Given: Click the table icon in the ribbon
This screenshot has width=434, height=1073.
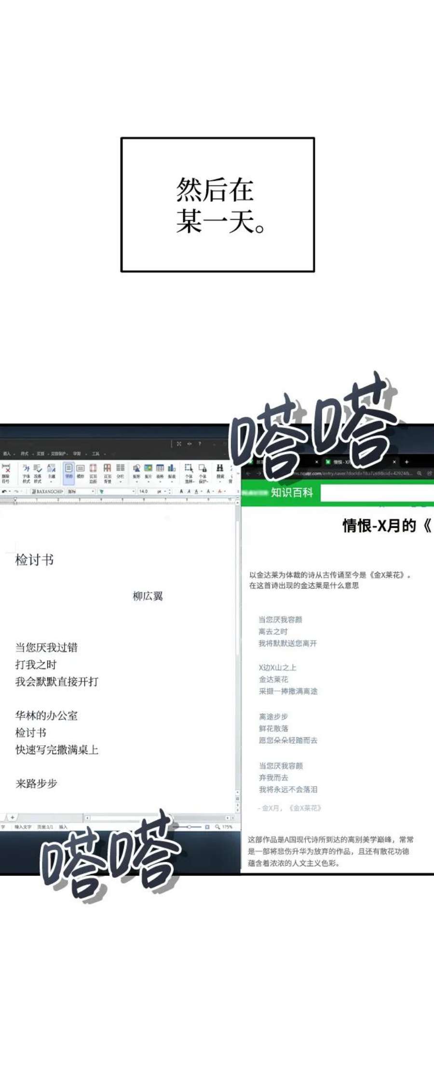Looking at the screenshot, I should [x=160, y=469].
